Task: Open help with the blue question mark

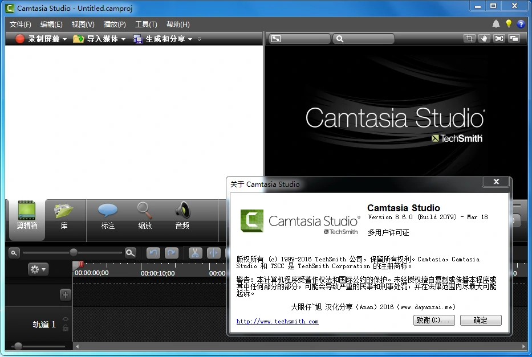Action: 521,24
